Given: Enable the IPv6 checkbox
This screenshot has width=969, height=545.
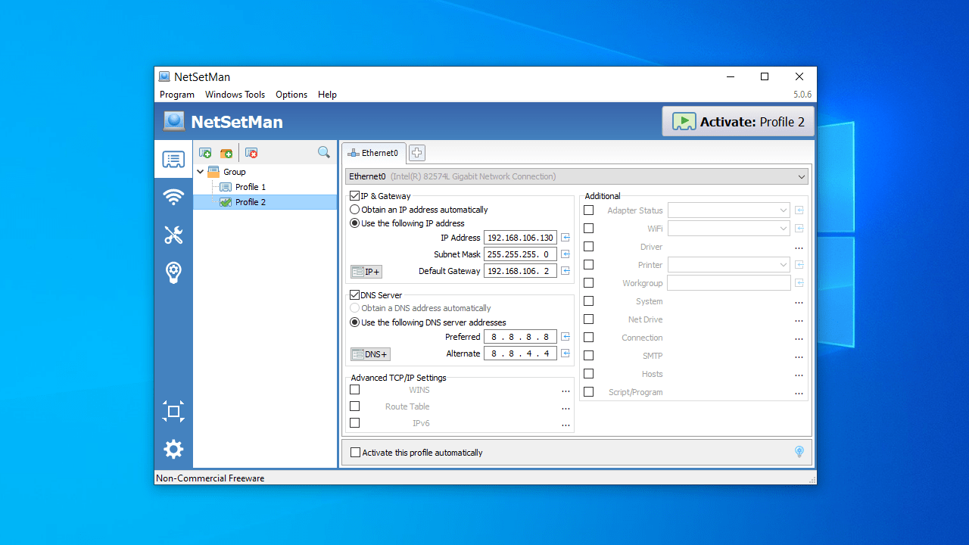Looking at the screenshot, I should click(x=354, y=423).
